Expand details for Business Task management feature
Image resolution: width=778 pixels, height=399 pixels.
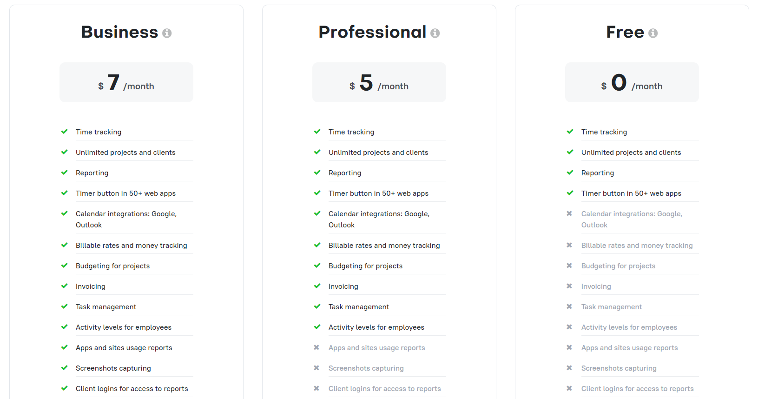click(x=106, y=306)
